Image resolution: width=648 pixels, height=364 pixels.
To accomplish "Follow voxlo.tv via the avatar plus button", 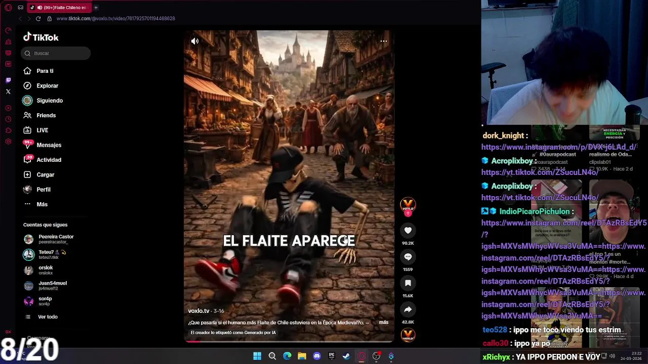I will (x=408, y=213).
